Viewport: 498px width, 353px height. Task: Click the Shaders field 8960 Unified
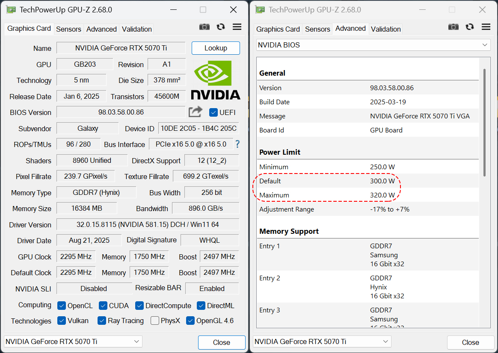point(92,160)
